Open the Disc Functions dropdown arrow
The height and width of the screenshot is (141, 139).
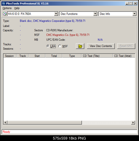[95, 14]
